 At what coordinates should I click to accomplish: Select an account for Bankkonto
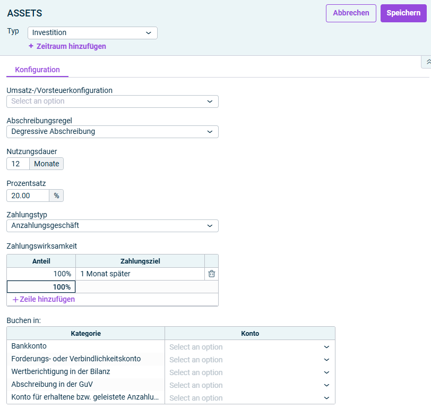250,347
